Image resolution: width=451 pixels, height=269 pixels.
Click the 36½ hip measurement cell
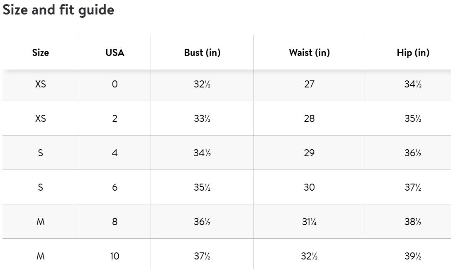point(413,153)
